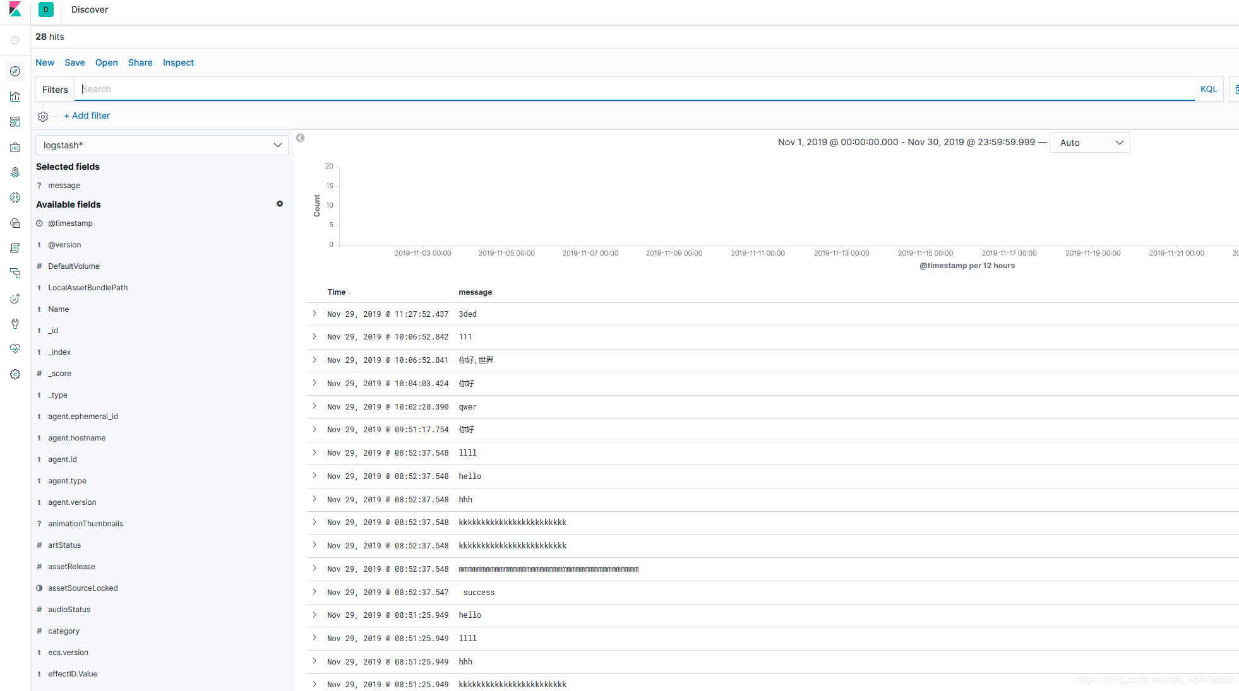This screenshot has height=691, width=1239.
Task: Focus the Search query input
Action: click(x=634, y=89)
